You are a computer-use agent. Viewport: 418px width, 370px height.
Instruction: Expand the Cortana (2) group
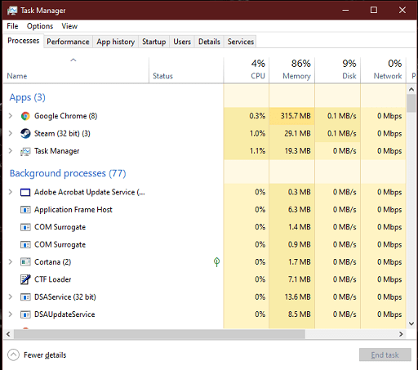pyautogui.click(x=11, y=261)
